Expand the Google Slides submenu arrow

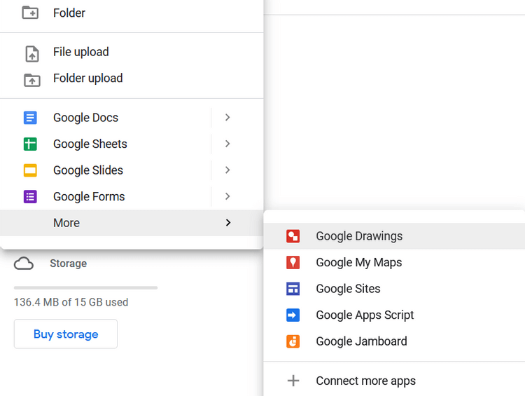[x=227, y=170]
